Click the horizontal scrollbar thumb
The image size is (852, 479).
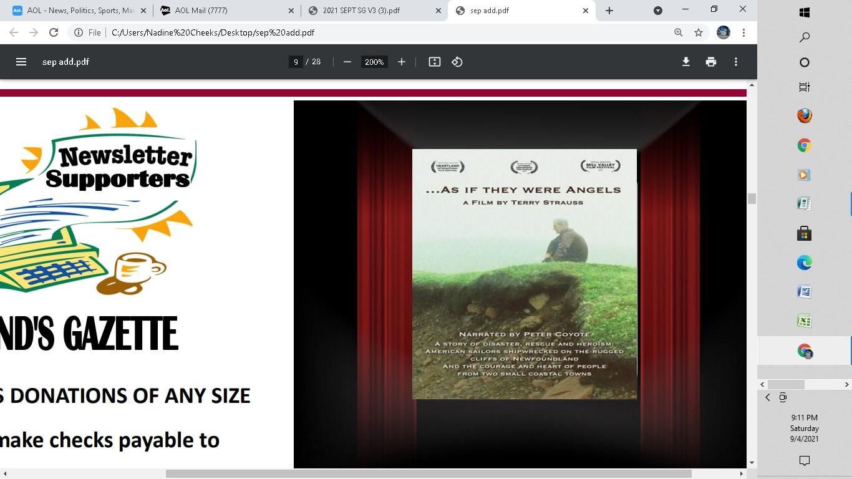click(428, 474)
